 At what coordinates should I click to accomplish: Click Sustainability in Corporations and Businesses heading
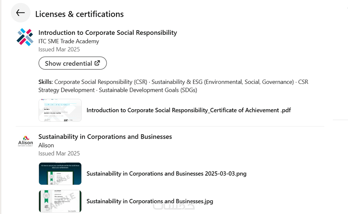tap(105, 137)
